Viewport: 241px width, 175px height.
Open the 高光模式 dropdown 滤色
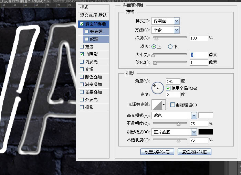[x=174, y=116]
